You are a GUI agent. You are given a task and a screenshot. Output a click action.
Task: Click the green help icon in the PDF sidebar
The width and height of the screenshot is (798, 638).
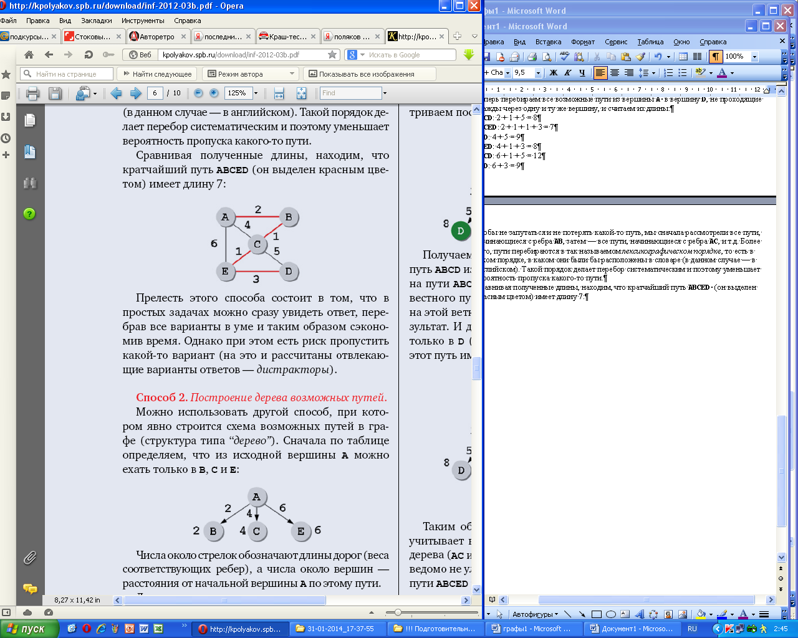click(x=29, y=214)
